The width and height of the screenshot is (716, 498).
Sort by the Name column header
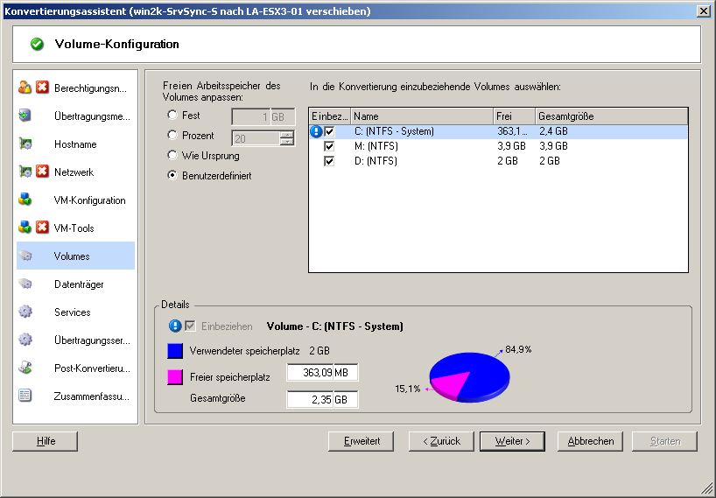pyautogui.click(x=422, y=116)
